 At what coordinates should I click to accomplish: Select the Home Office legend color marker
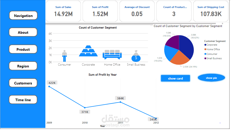pos(205,49)
